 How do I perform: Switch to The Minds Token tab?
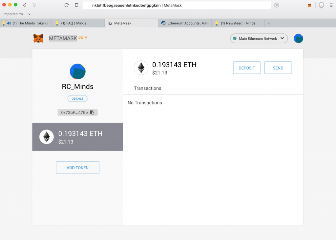pos(26,23)
